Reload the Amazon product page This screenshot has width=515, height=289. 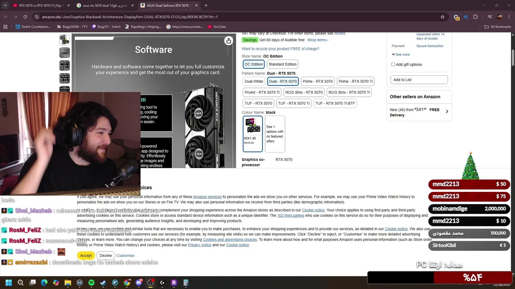25,17
